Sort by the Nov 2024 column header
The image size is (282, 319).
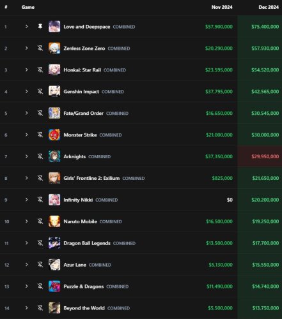point(222,7)
